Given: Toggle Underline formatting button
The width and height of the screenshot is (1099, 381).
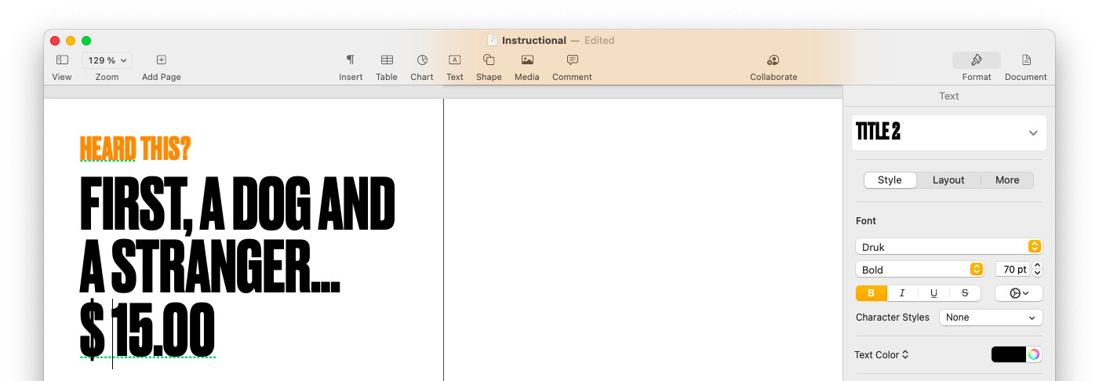Looking at the screenshot, I should [933, 293].
